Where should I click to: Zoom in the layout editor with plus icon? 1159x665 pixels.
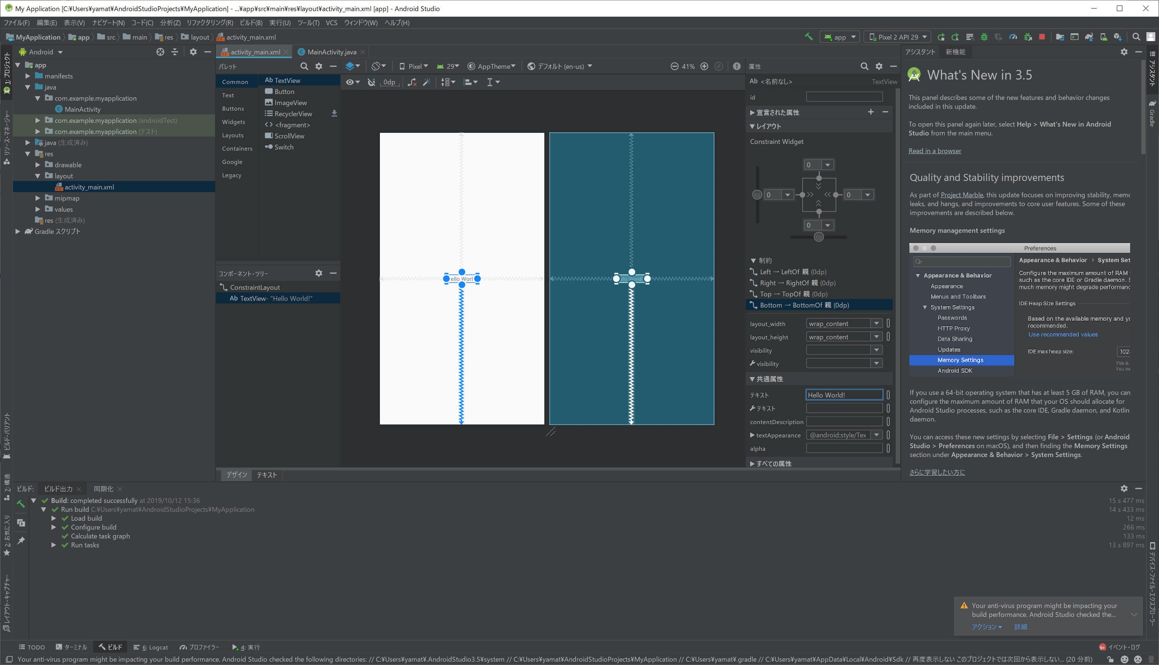704,66
